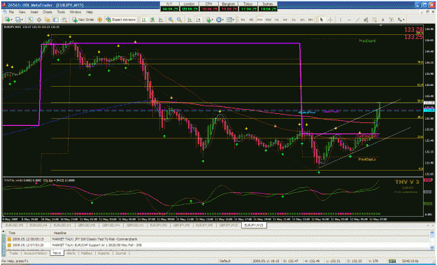Click the connection status bars icon
Viewport: 437px width, 265px height.
(x=392, y=261)
